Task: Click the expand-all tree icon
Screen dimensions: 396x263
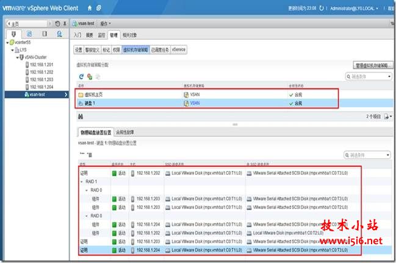Action: tap(90, 155)
